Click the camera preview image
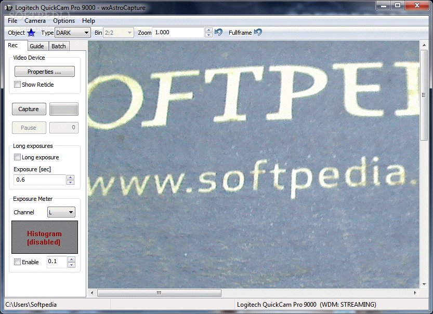 coord(254,165)
